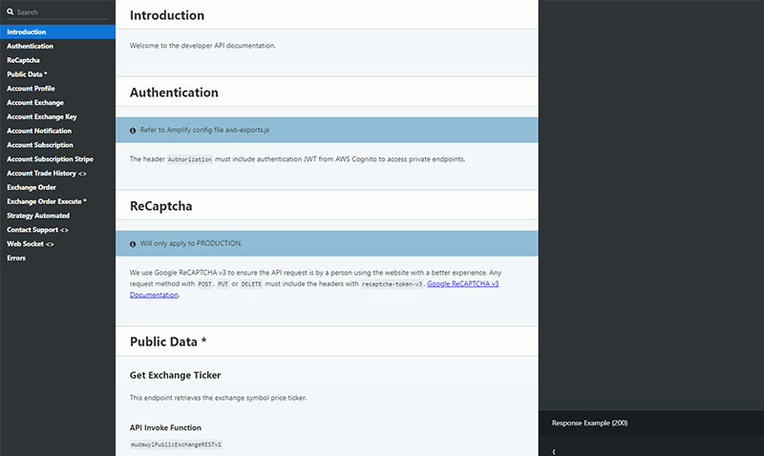Select Introduction in the sidebar

click(x=27, y=31)
